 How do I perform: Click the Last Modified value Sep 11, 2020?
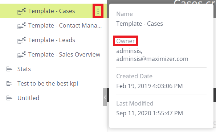150,113
